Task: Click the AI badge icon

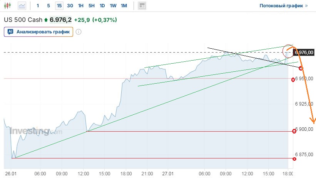Action: click(10, 32)
